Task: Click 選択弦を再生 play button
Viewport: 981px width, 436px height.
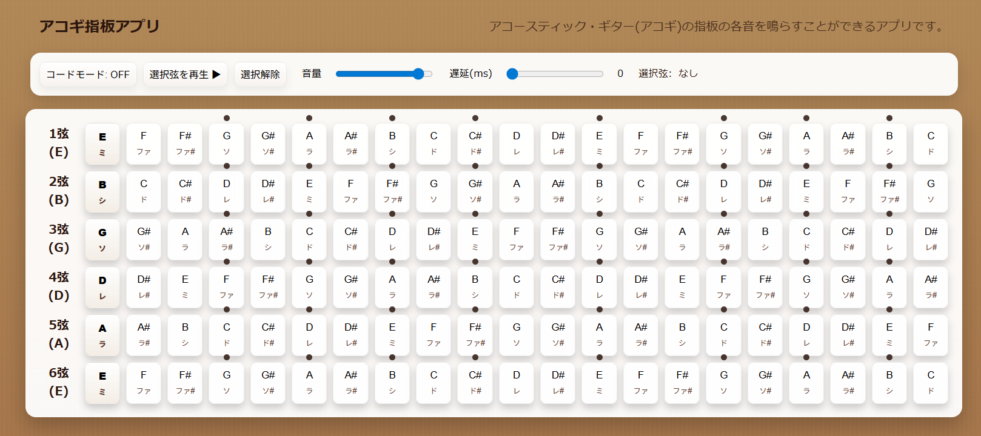Action: pyautogui.click(x=185, y=74)
